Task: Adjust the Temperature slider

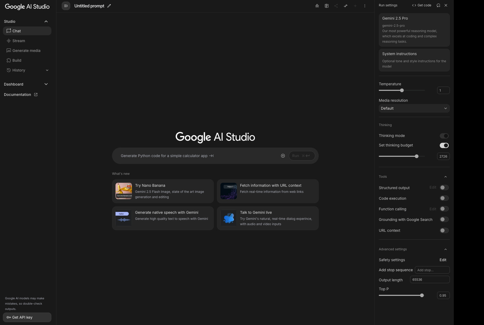Action: coord(402,90)
